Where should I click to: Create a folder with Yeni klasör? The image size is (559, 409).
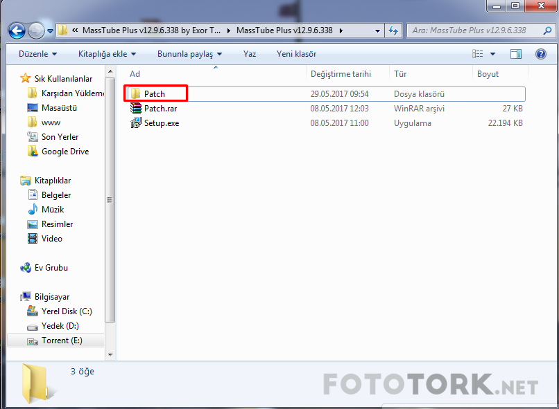[296, 54]
